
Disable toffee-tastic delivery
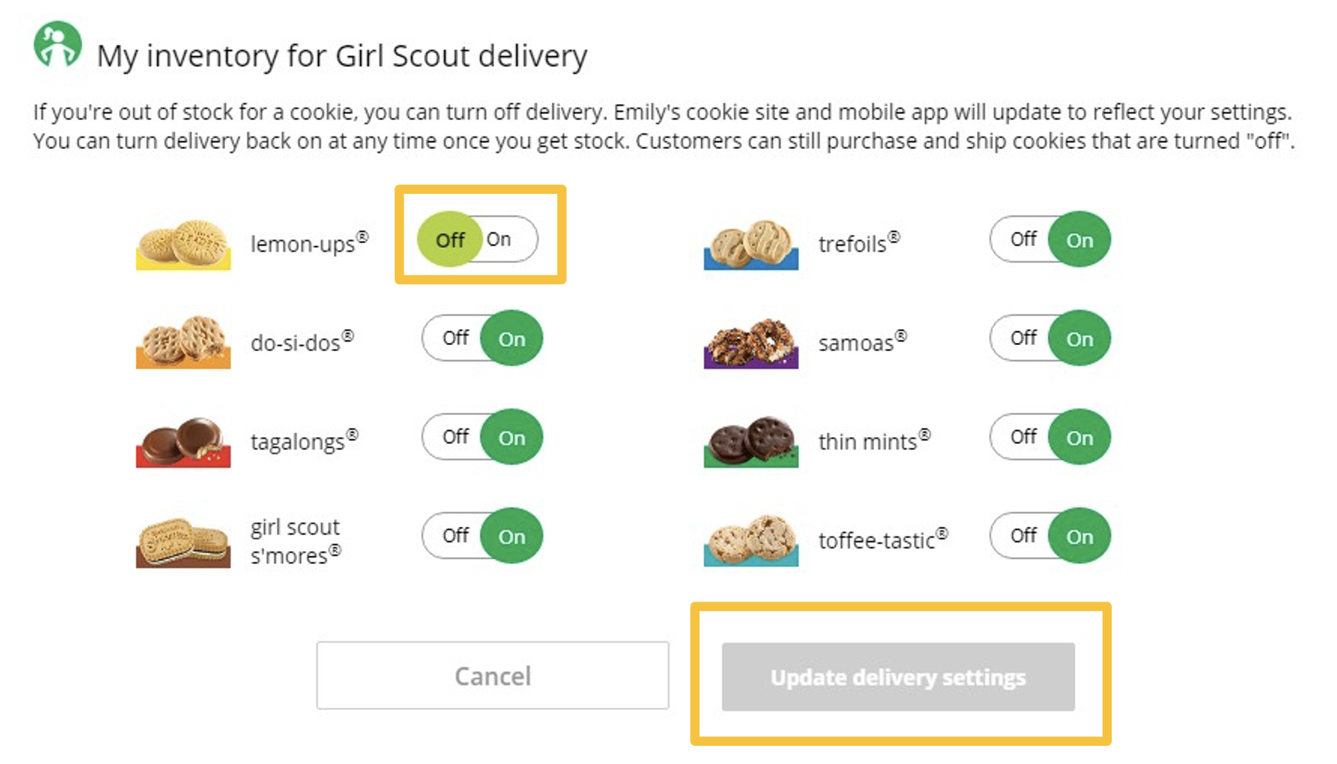tap(1023, 535)
